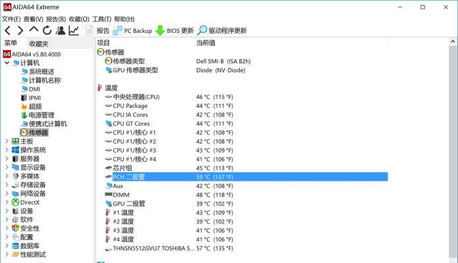Expand the 多媒体 tree node
This screenshot has height=263, width=458.
coord(7,176)
